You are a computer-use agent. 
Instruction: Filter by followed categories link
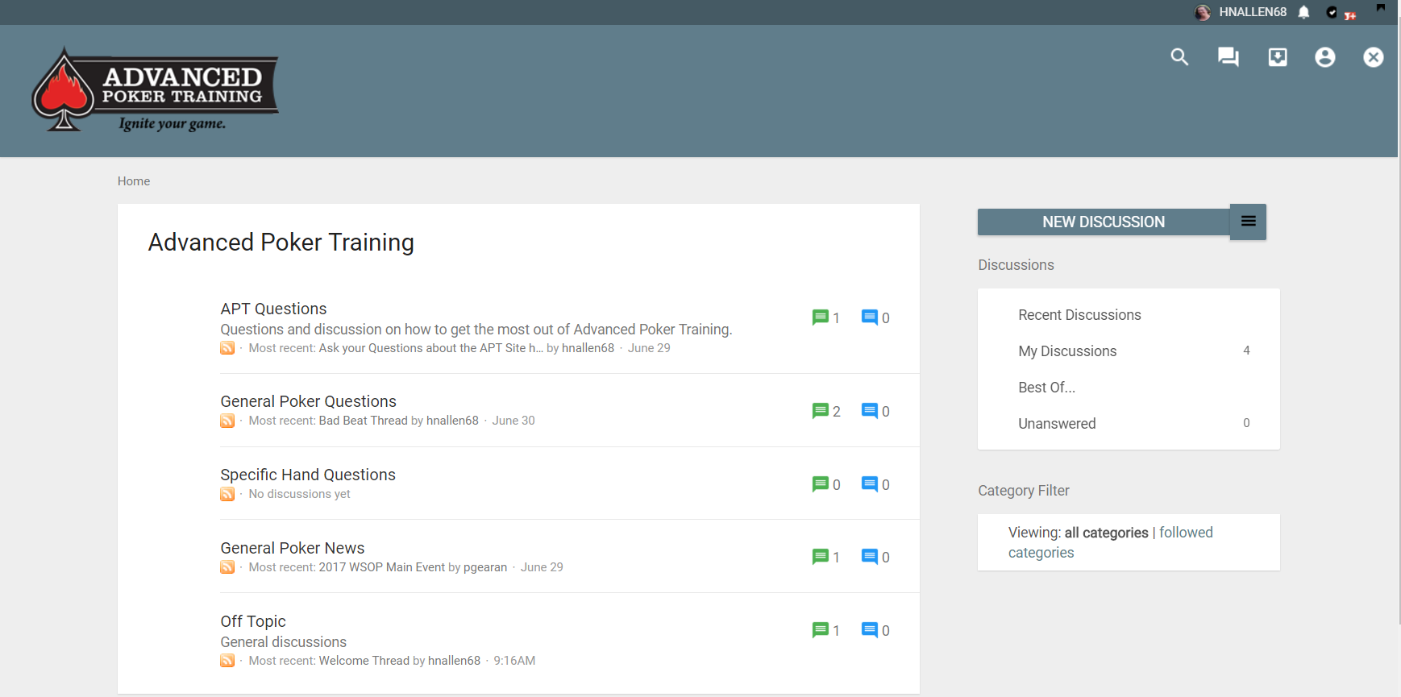pos(1111,542)
